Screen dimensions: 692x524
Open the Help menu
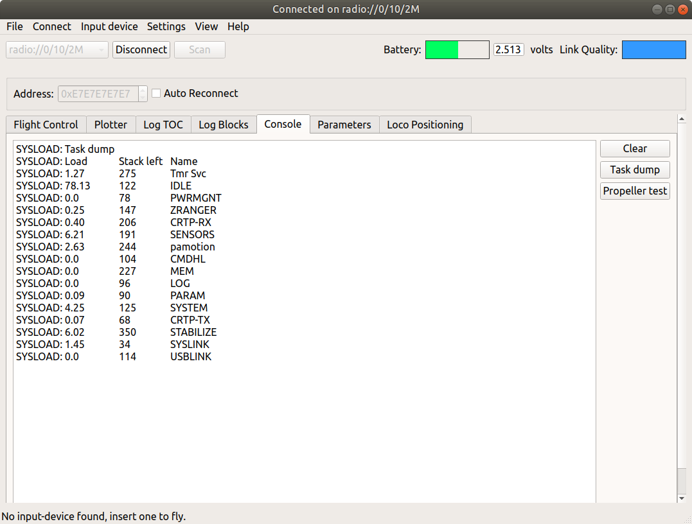point(238,26)
